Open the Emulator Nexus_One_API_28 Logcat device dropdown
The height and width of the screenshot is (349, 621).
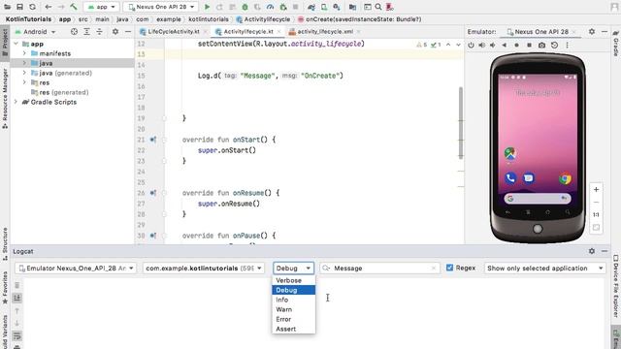click(x=76, y=268)
